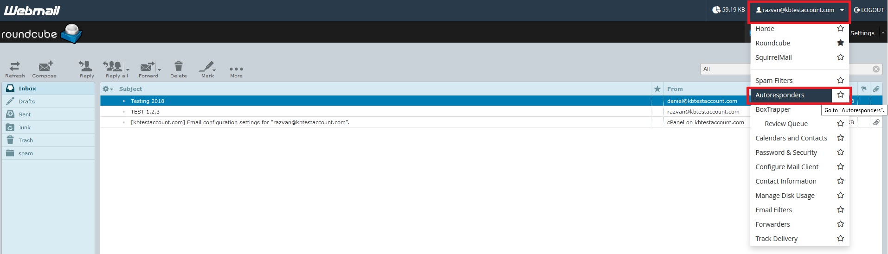The height and width of the screenshot is (254, 888).
Task: Click the Refresh mail icon
Action: coord(15,67)
